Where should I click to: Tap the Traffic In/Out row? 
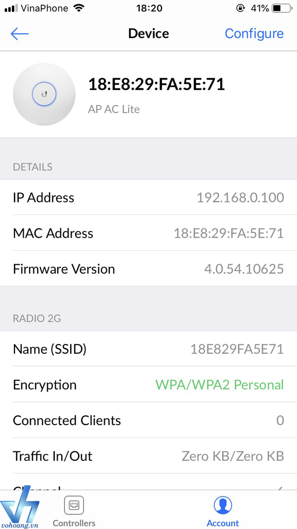click(148, 456)
